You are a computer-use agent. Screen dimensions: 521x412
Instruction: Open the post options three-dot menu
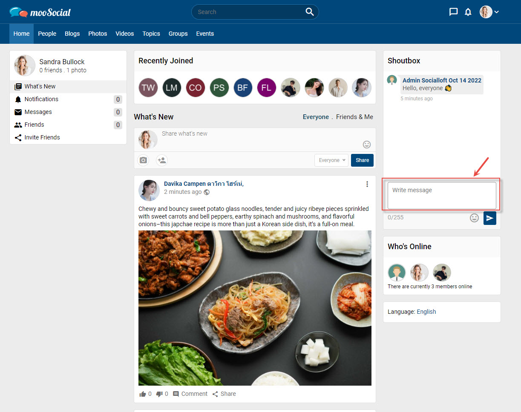click(x=367, y=184)
